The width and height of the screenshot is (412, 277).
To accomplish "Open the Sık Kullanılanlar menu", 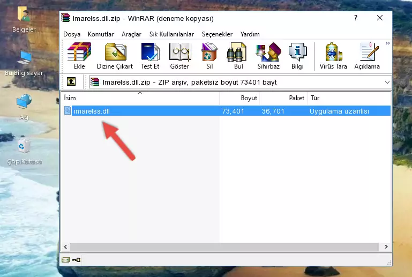I will click(171, 34).
